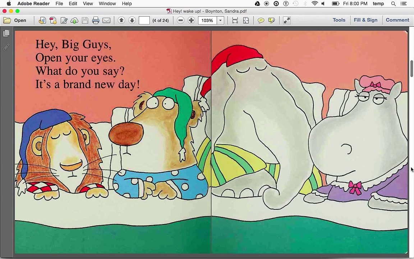The width and height of the screenshot is (414, 259).
Task: Open the Tools pane
Action: (x=339, y=20)
